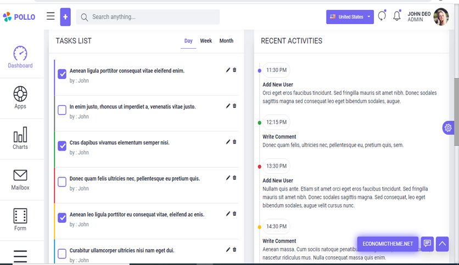Check the "In enim justo, rhoncus" task checkbox
The image size is (459, 265).
click(62, 110)
